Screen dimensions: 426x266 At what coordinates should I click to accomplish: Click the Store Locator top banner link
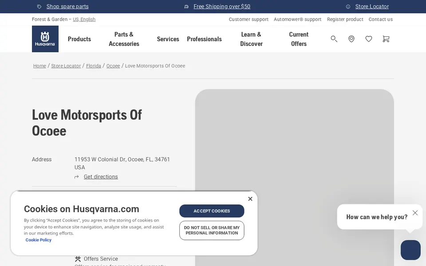click(372, 7)
